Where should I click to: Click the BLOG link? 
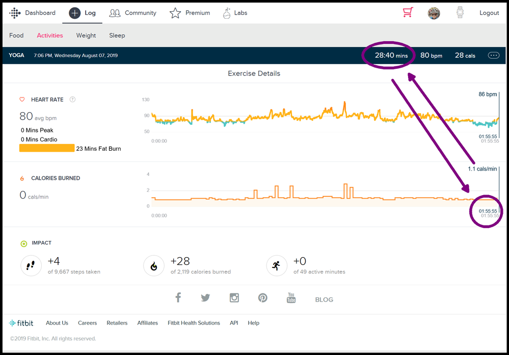324,299
